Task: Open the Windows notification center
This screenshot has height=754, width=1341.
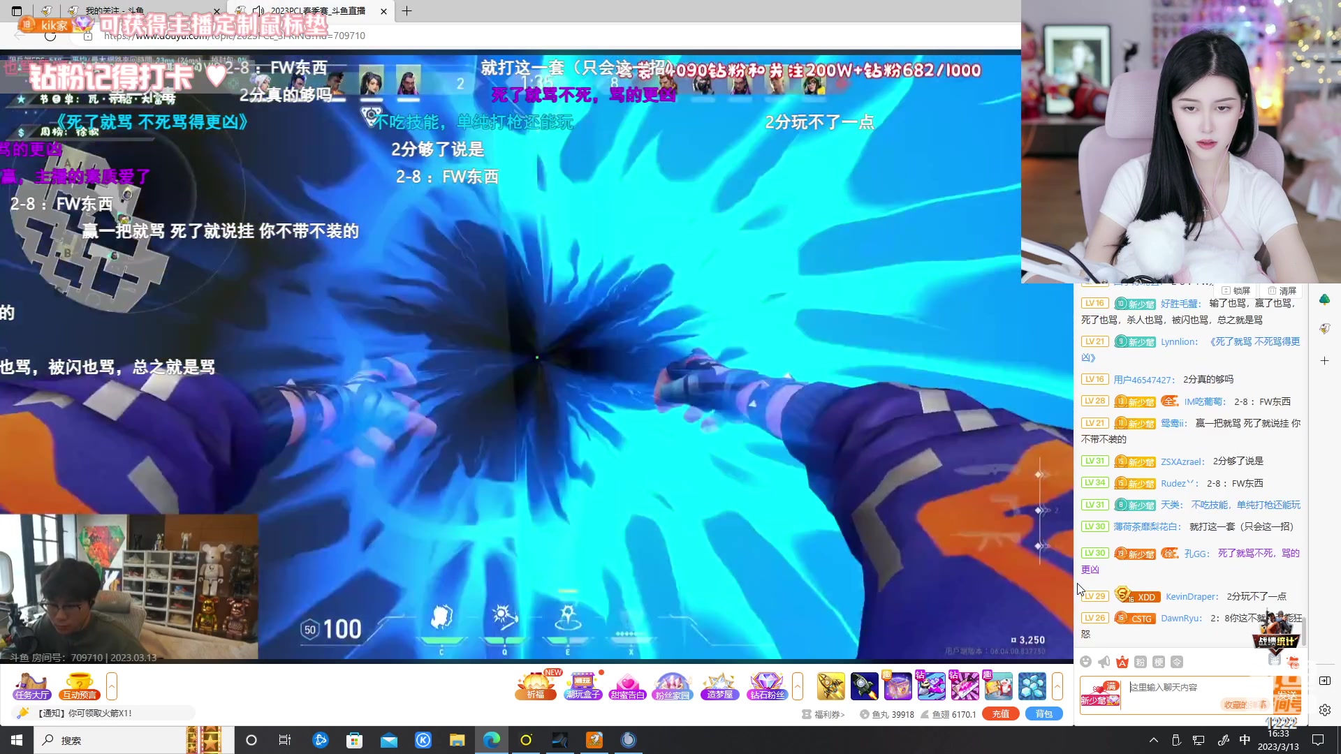Action: click(x=1318, y=740)
